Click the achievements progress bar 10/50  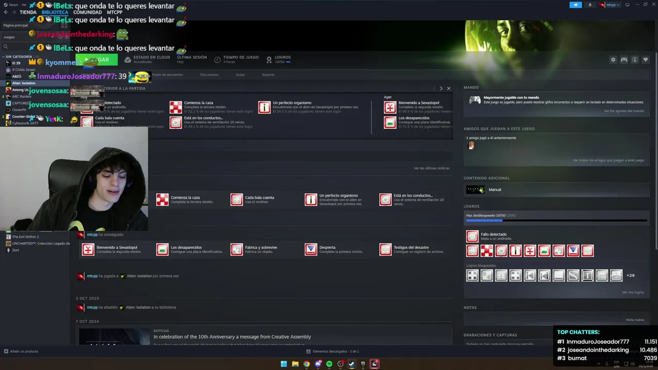(556, 220)
